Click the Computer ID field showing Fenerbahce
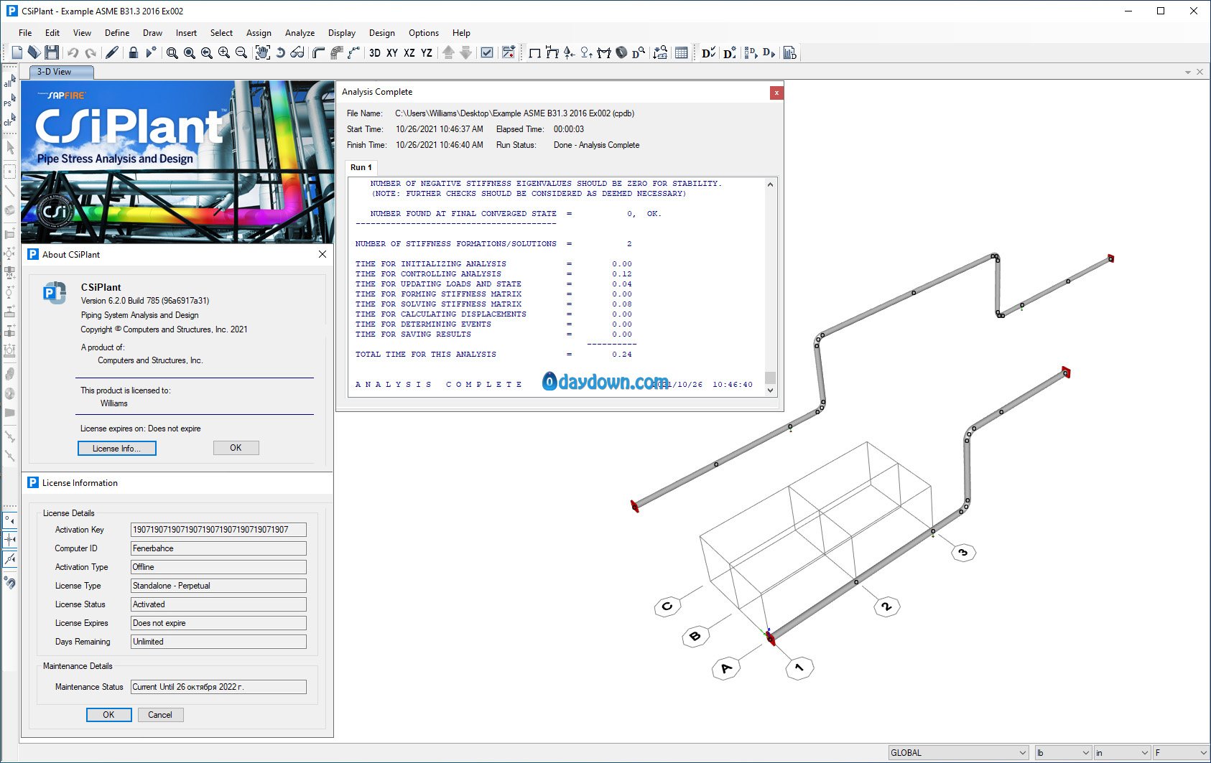Image resolution: width=1211 pixels, height=763 pixels. click(x=218, y=548)
